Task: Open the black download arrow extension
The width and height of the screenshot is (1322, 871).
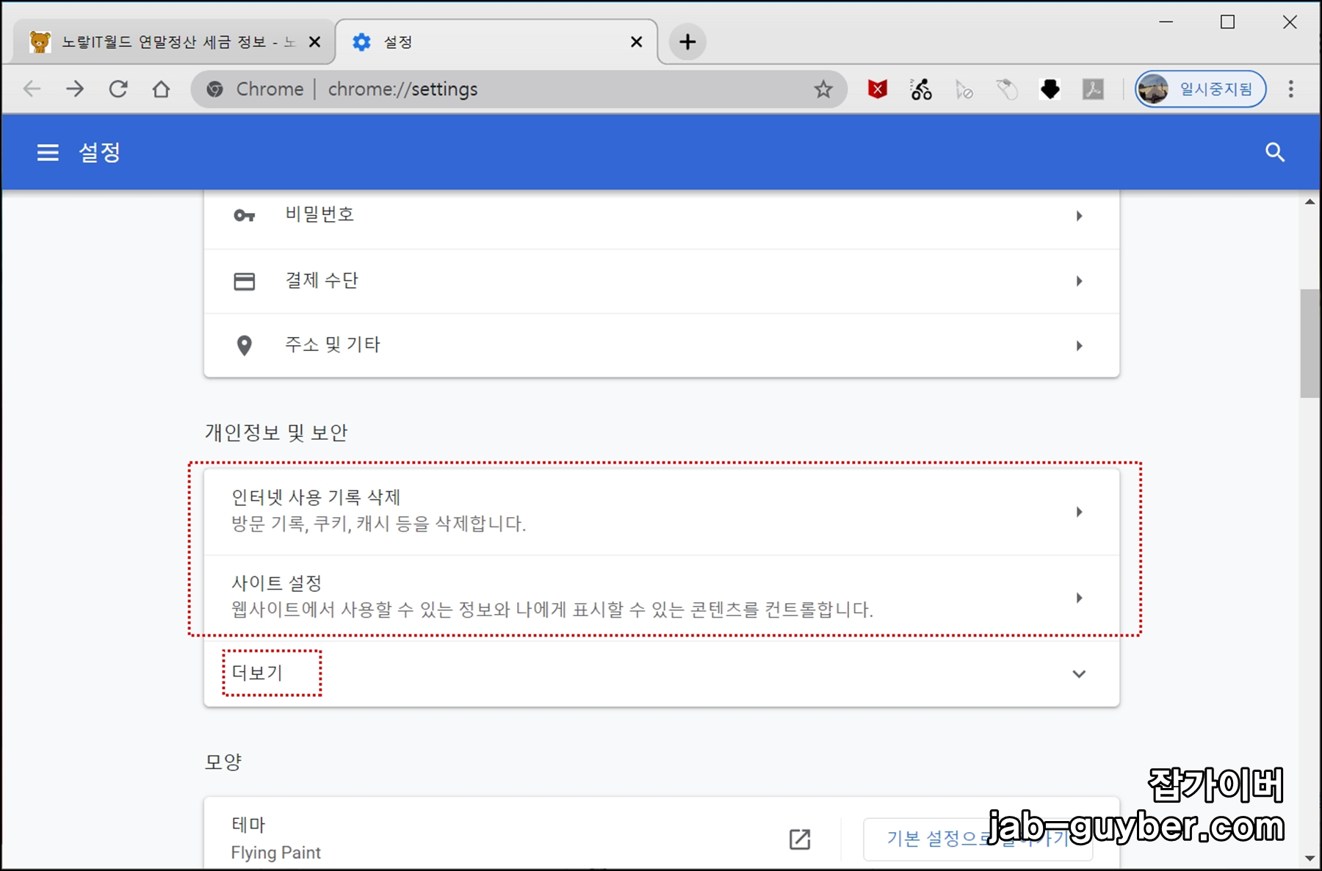Action: point(1050,89)
